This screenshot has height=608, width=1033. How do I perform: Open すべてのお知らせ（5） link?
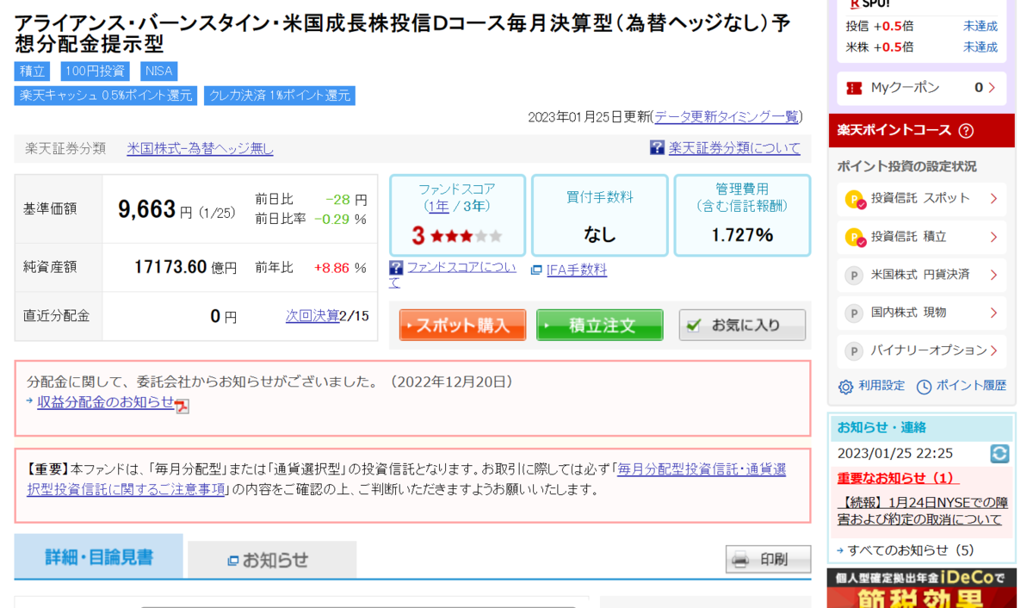click(x=911, y=550)
